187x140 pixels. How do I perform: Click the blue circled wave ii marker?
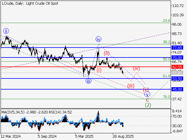tap(6, 31)
